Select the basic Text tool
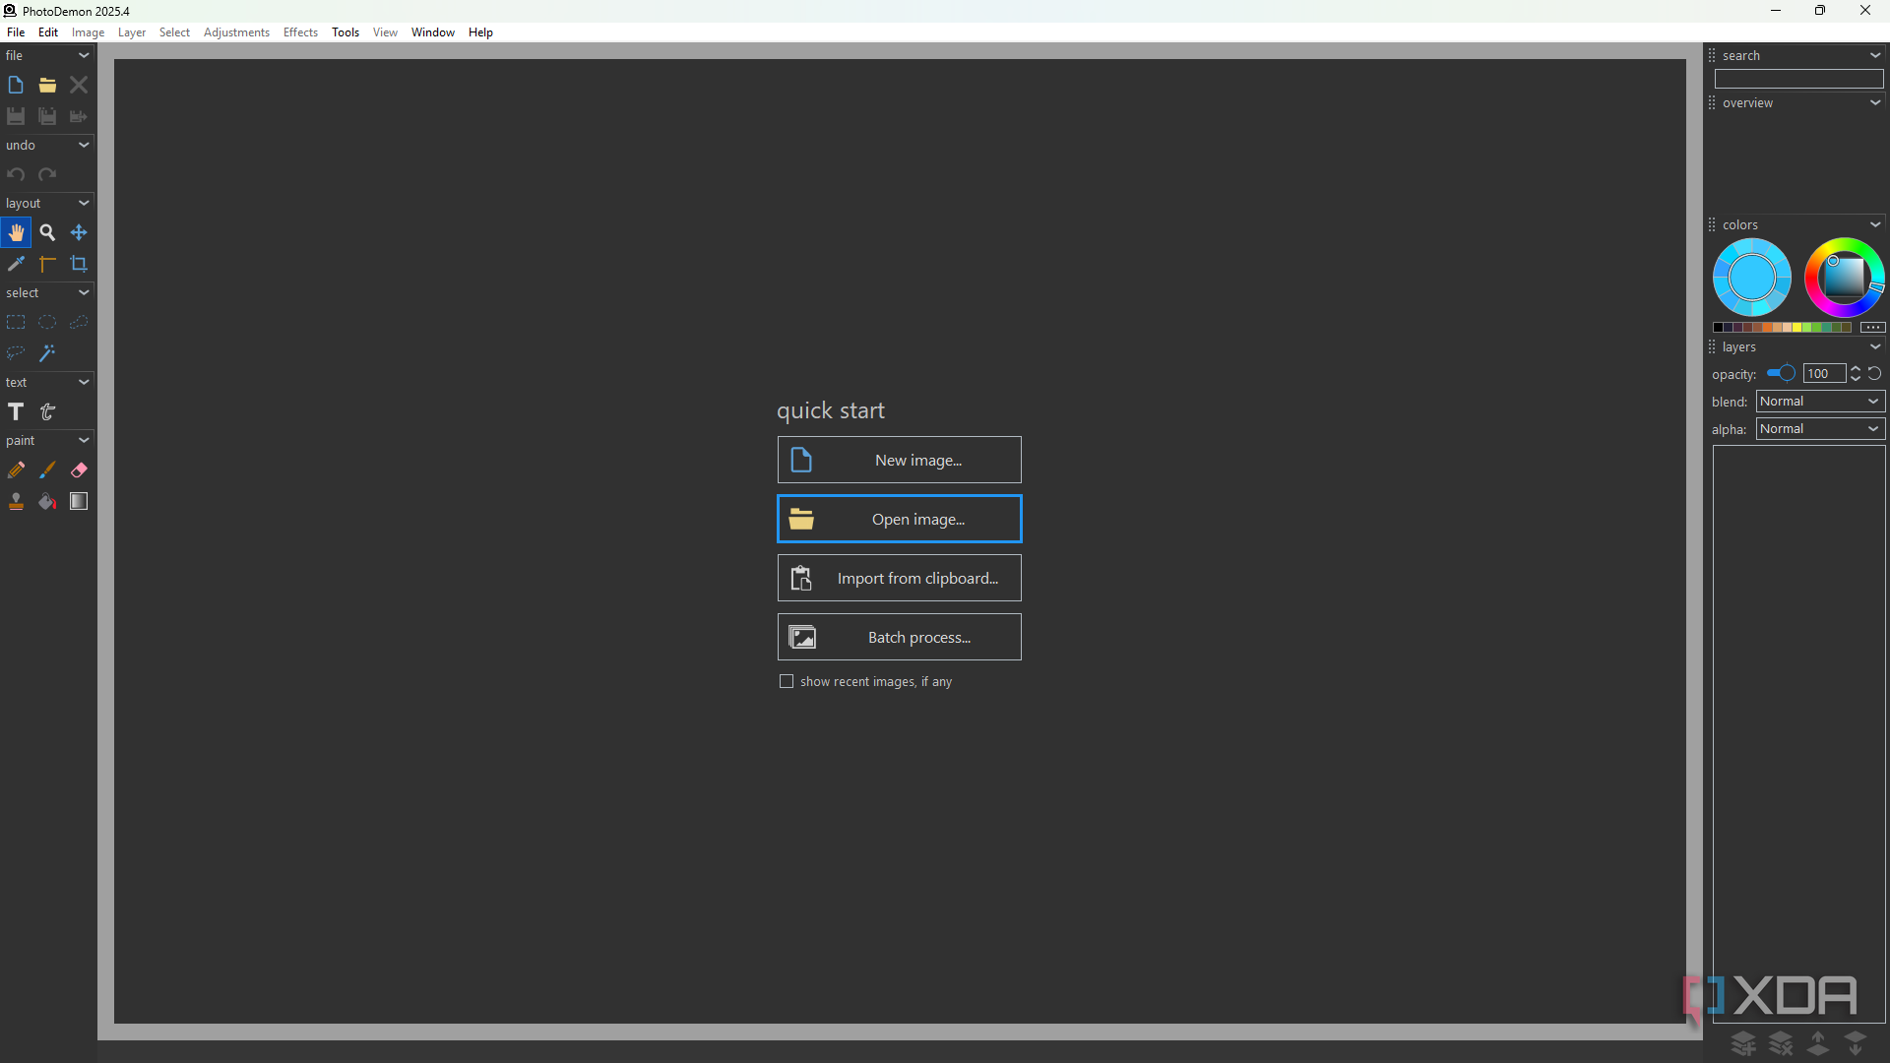The height and width of the screenshot is (1063, 1890). pos(16,412)
